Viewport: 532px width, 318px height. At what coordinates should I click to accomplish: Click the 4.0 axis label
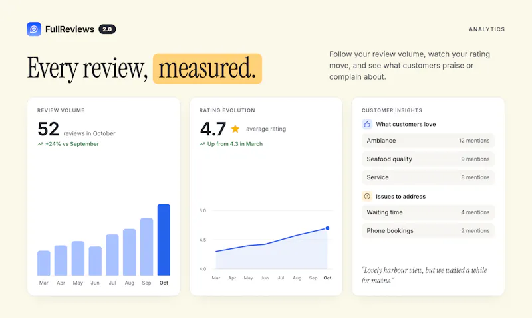coord(203,269)
